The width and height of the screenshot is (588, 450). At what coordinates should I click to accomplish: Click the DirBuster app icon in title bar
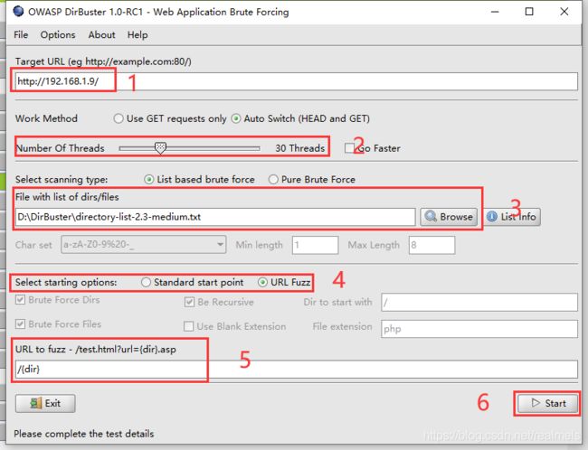tap(18, 11)
